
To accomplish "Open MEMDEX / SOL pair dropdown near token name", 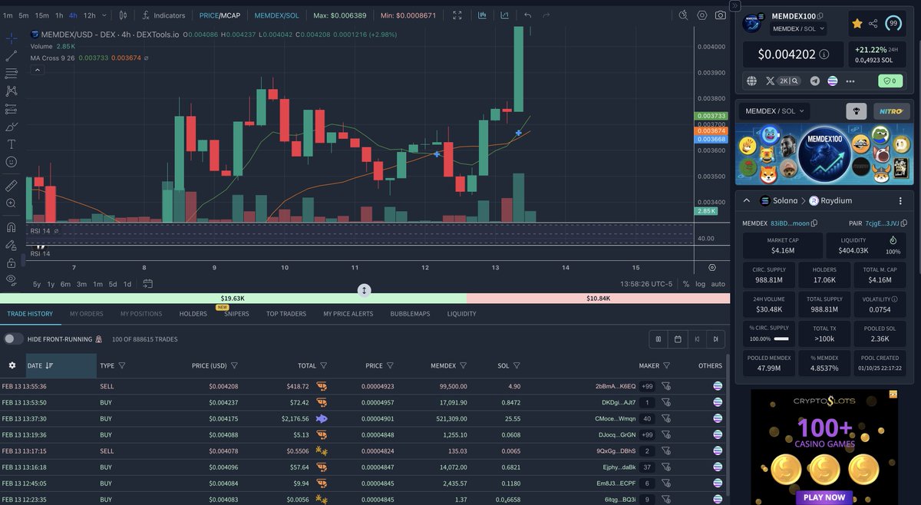I will (798, 28).
